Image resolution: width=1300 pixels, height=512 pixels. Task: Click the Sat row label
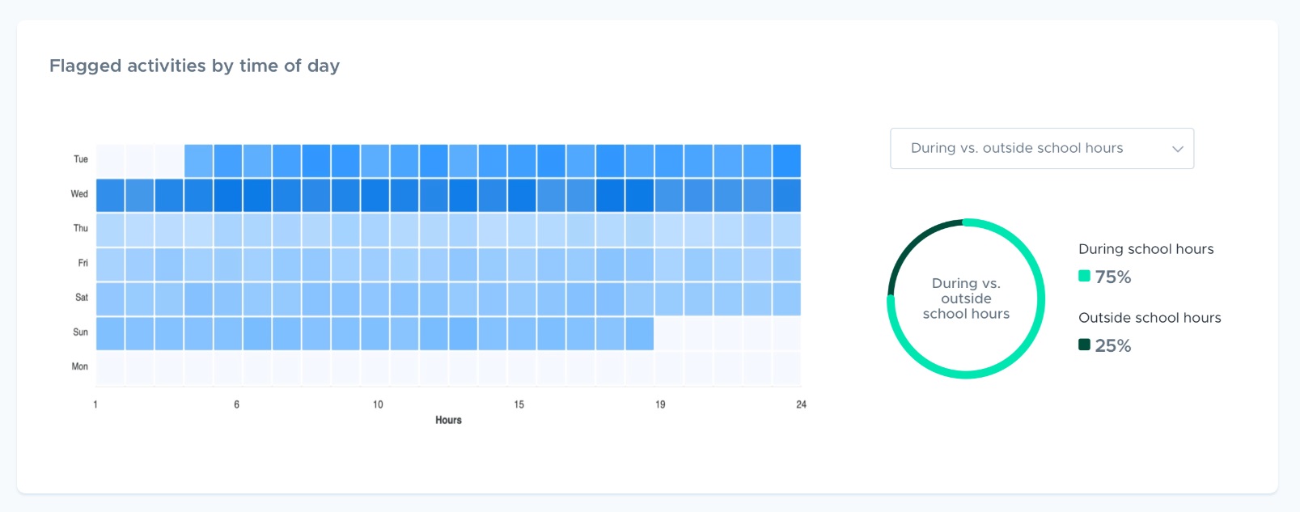click(x=82, y=298)
